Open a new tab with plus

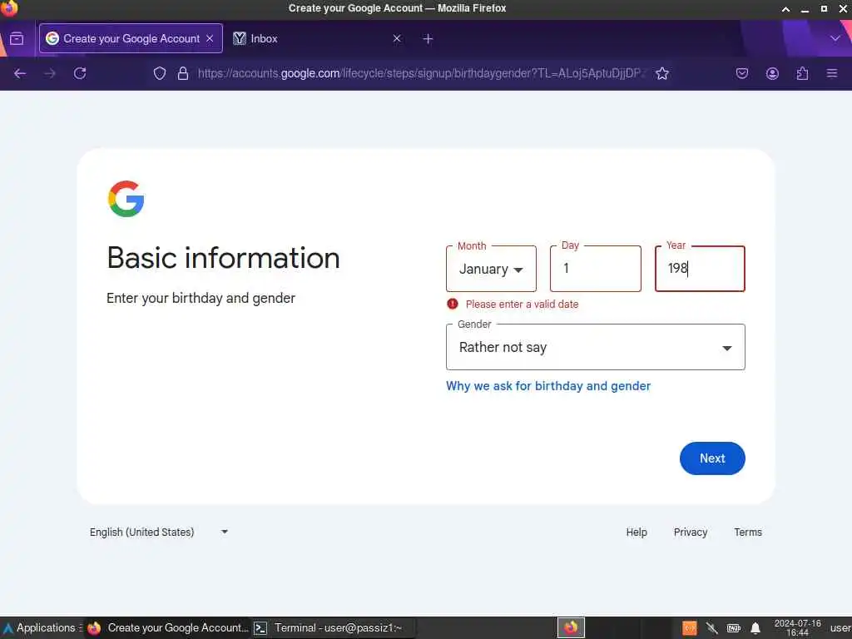[x=428, y=38]
